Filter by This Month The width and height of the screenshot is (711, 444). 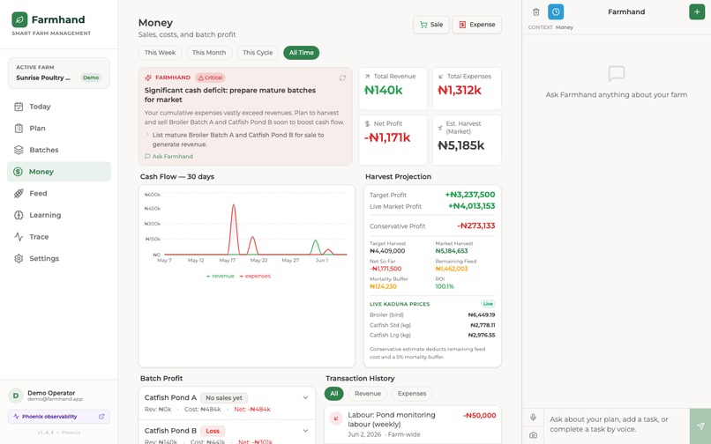(209, 53)
